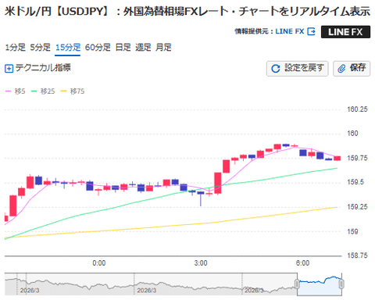Open the 週足 weekly chart tab
The height and width of the screenshot is (300, 375).
tap(143, 48)
